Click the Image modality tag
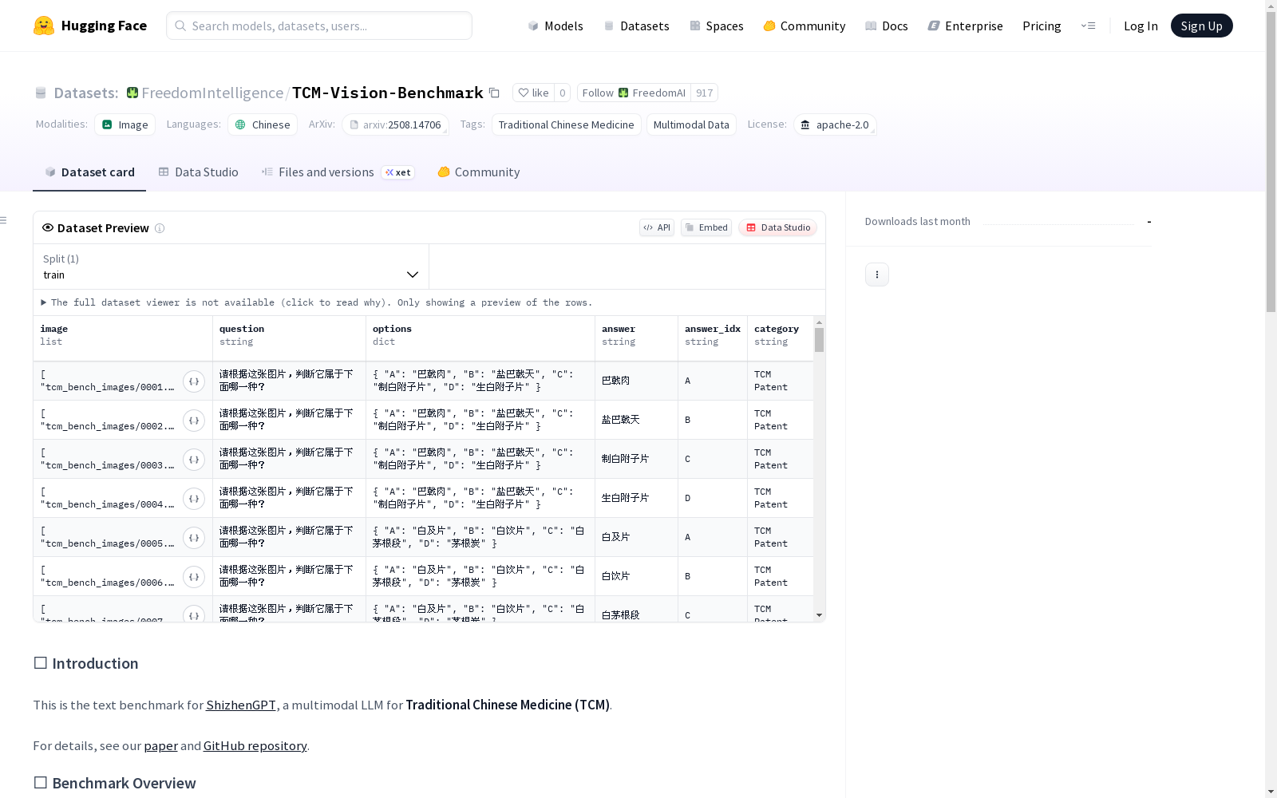 [125, 124]
